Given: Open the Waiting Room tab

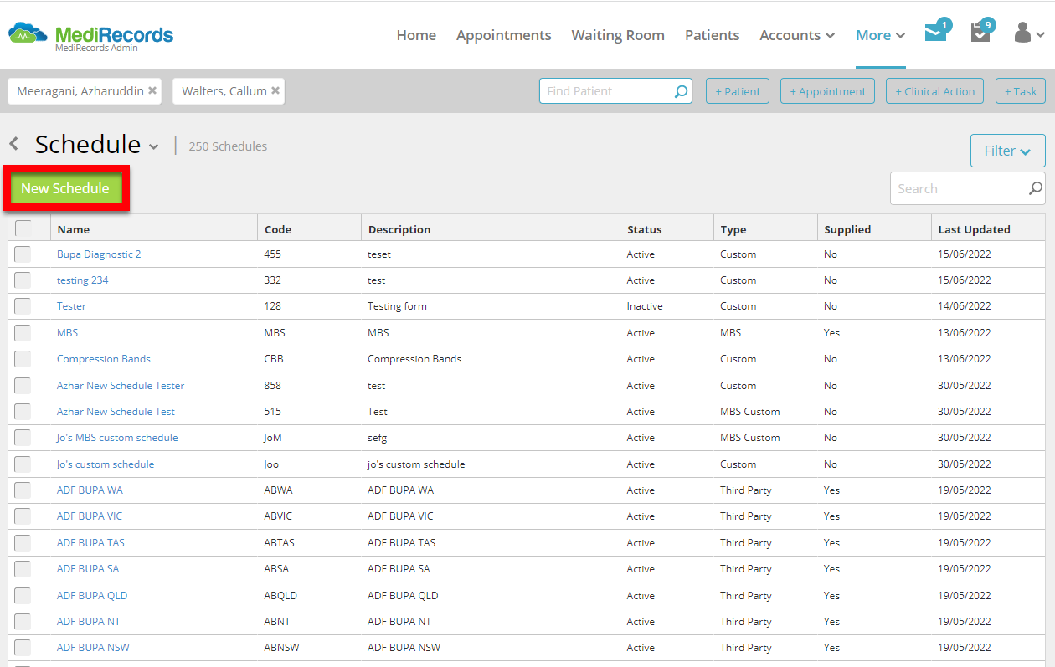Looking at the screenshot, I should click(618, 35).
